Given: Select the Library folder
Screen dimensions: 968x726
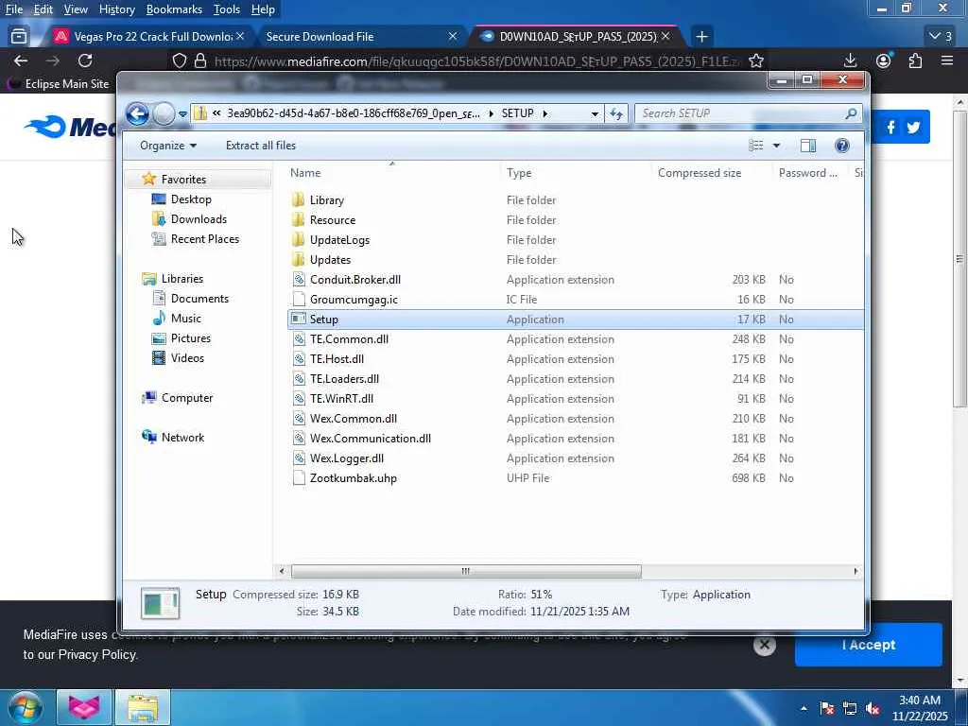Looking at the screenshot, I should pos(326,200).
